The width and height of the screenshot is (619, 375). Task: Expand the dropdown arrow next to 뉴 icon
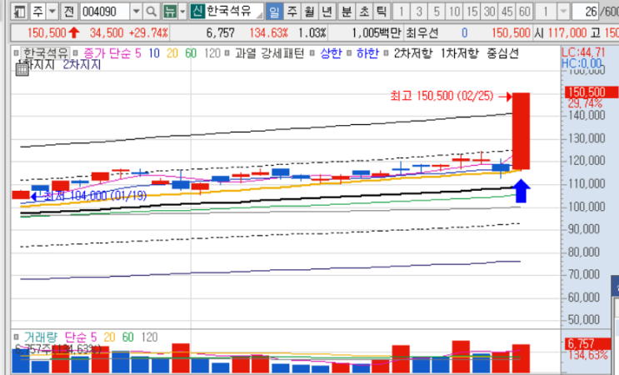click(182, 12)
